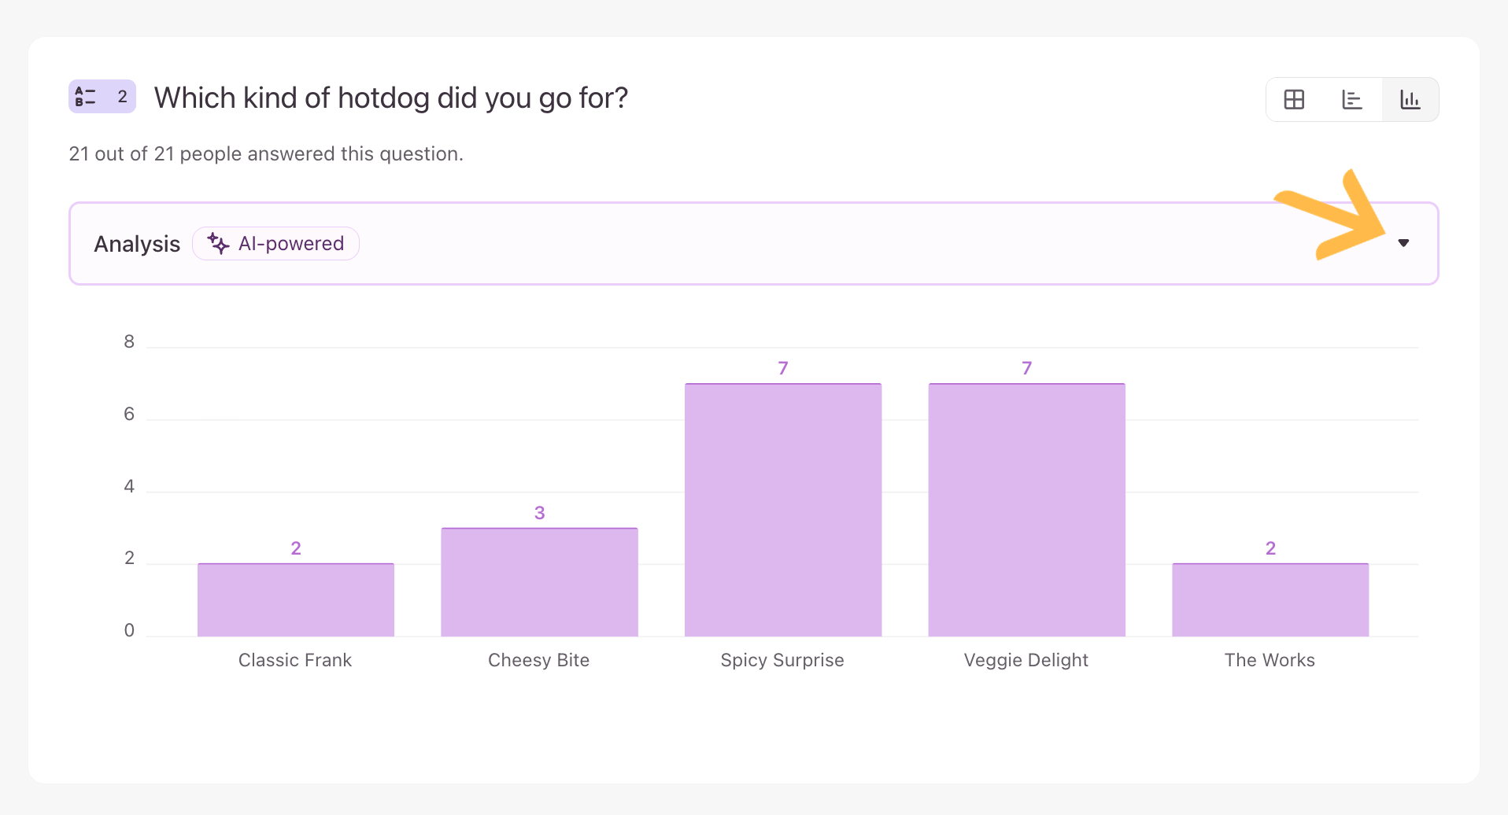Switch to the table view icon
The height and width of the screenshot is (815, 1508).
pyautogui.click(x=1294, y=100)
